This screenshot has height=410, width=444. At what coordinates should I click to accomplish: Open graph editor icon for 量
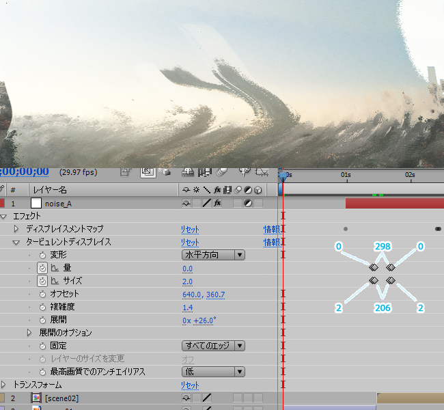pyautogui.click(x=55, y=268)
